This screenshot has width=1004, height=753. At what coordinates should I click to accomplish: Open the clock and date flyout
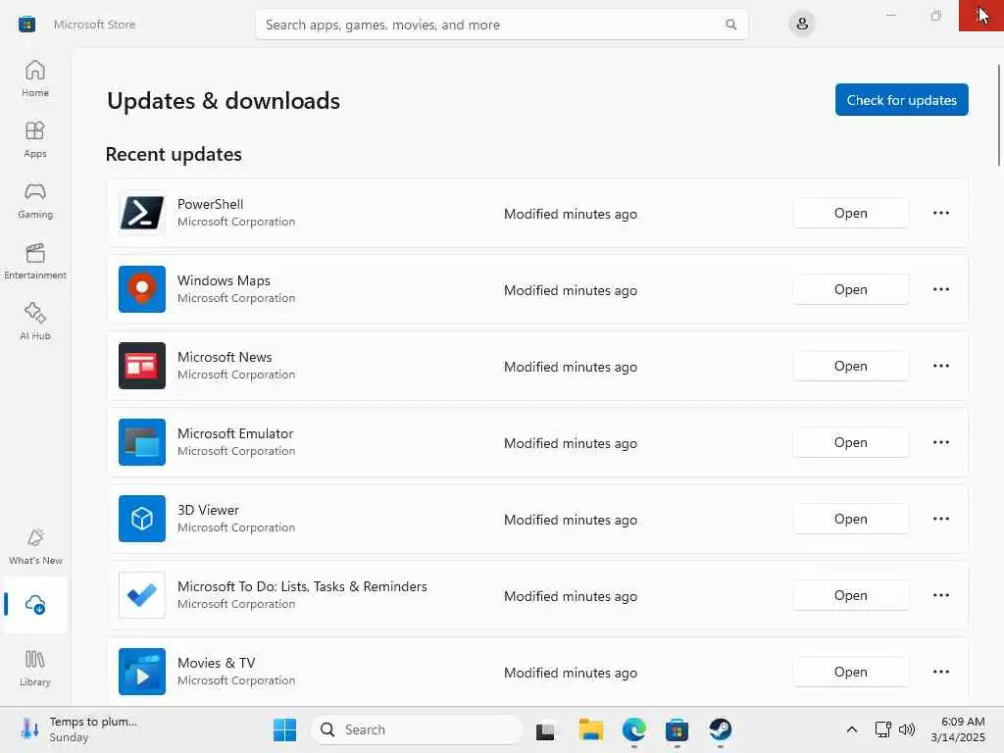[958, 729]
